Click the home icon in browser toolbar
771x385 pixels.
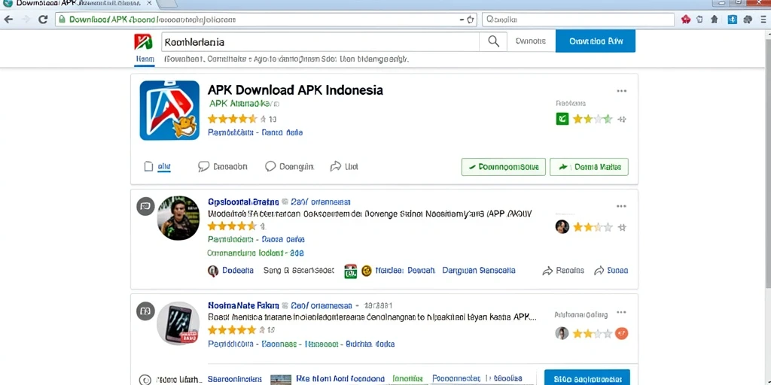pyautogui.click(x=715, y=20)
